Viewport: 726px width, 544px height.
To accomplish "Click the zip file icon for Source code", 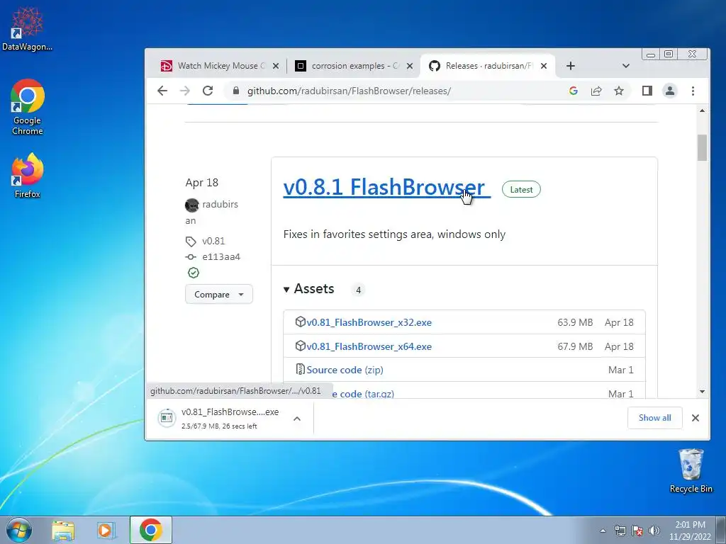I will point(301,369).
